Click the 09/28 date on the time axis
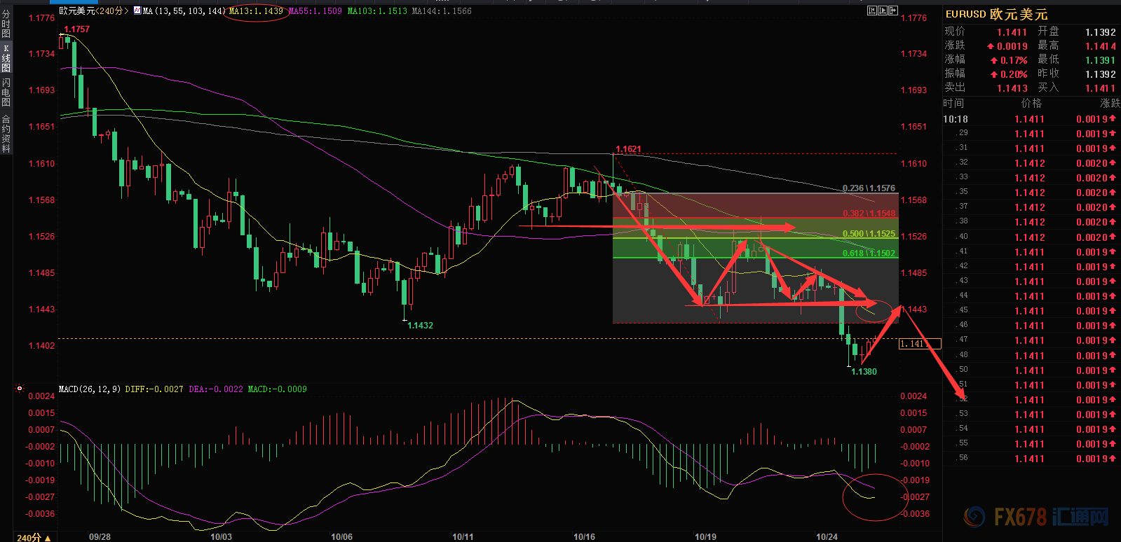The width and height of the screenshot is (1121, 542). click(x=100, y=537)
